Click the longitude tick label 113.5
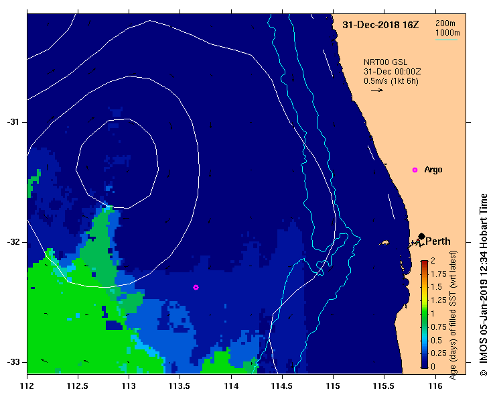This screenshot has height=397, width=495. point(180,386)
